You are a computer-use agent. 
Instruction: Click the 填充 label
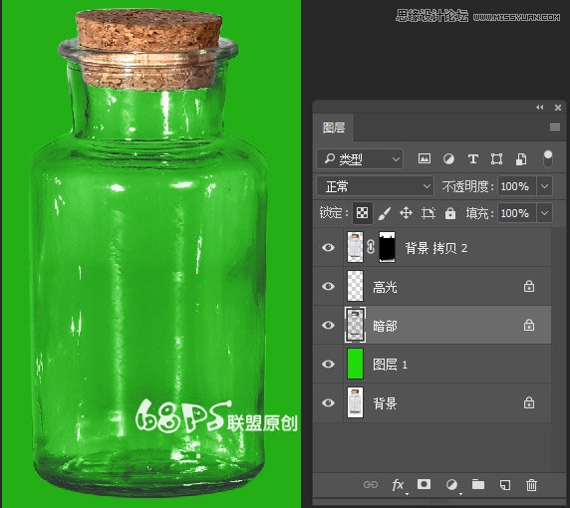pyautogui.click(x=479, y=213)
